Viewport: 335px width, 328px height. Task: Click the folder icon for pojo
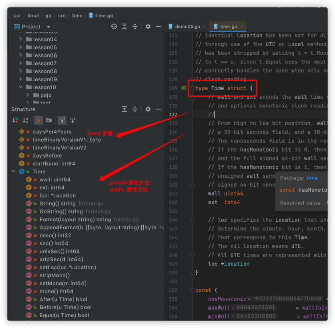(36, 95)
